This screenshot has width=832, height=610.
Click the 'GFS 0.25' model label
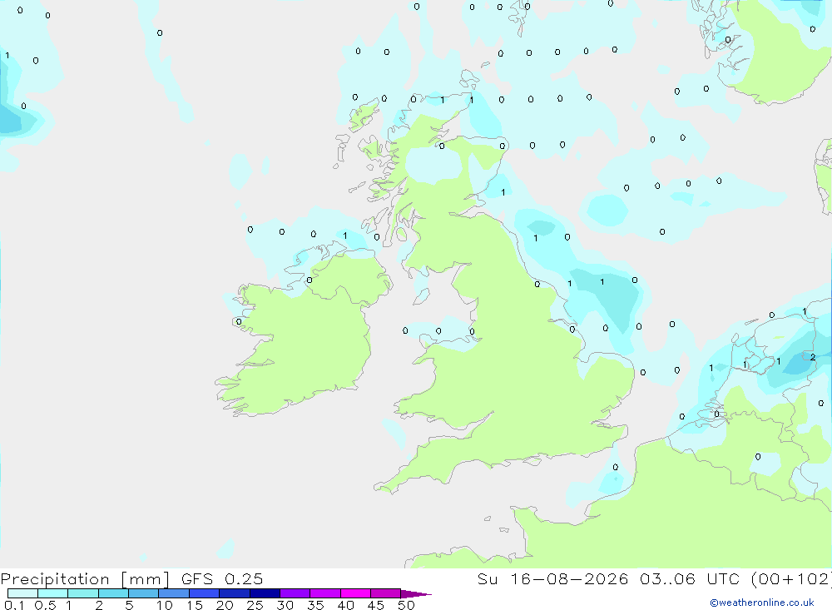(x=222, y=578)
